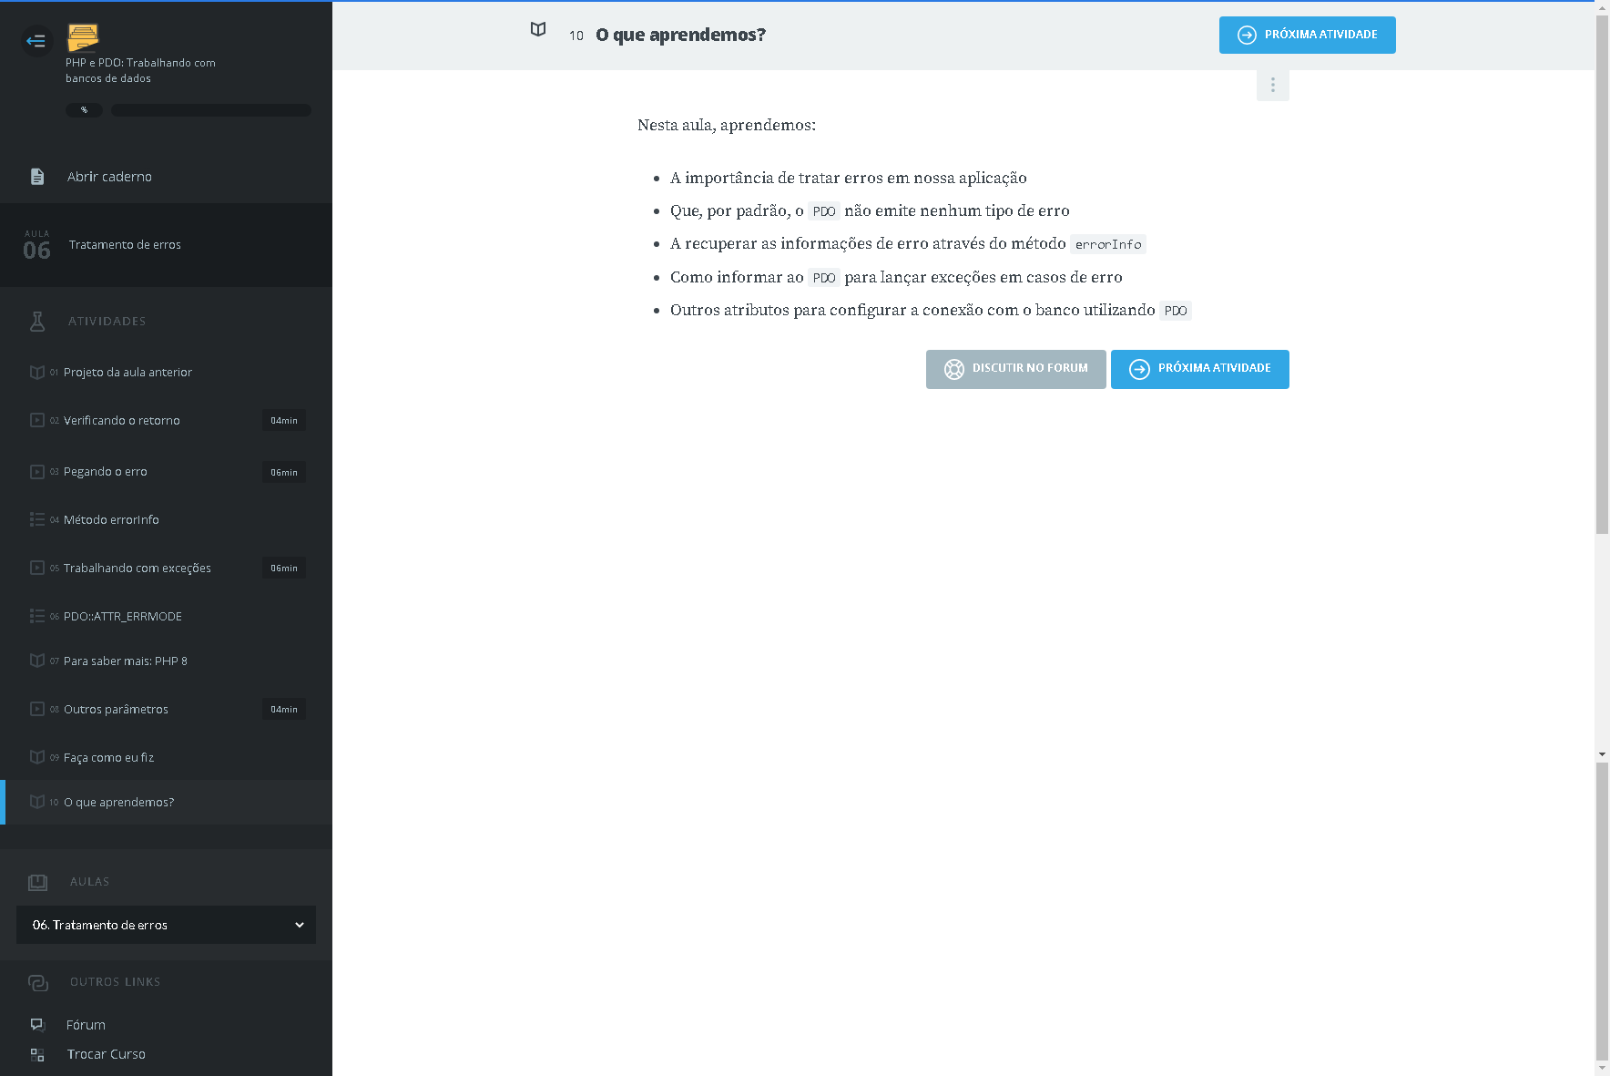
Task: Open the Pegando o erro activity
Action: pyautogui.click(x=106, y=472)
